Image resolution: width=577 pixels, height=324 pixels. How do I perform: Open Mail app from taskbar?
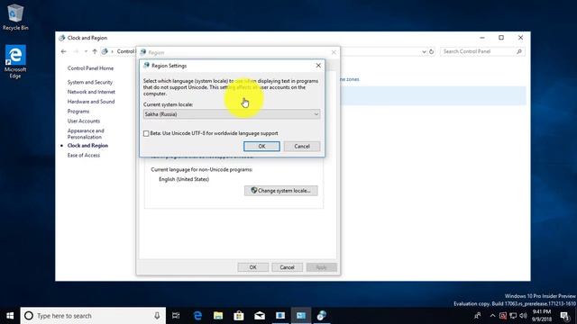pyautogui.click(x=260, y=316)
